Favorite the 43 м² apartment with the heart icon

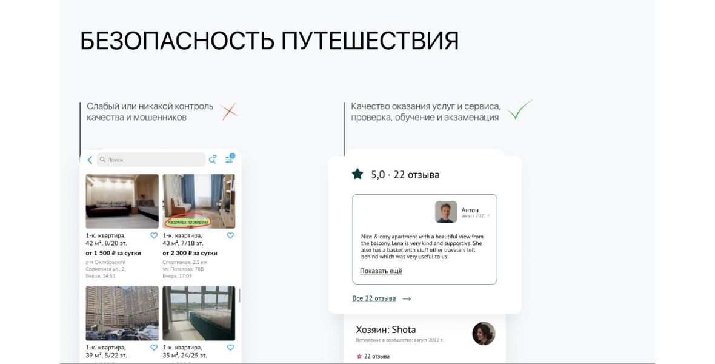coord(230,235)
